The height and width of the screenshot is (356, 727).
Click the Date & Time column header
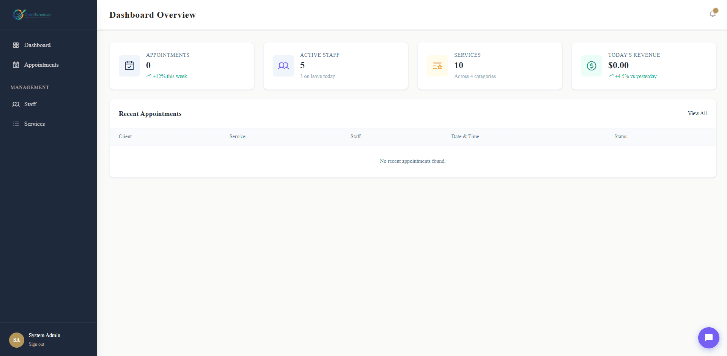465,136
